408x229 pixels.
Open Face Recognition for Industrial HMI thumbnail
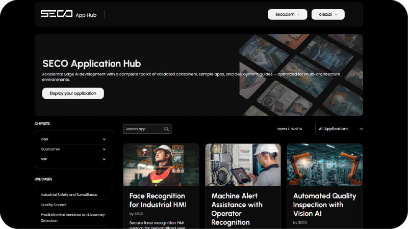pyautogui.click(x=161, y=165)
